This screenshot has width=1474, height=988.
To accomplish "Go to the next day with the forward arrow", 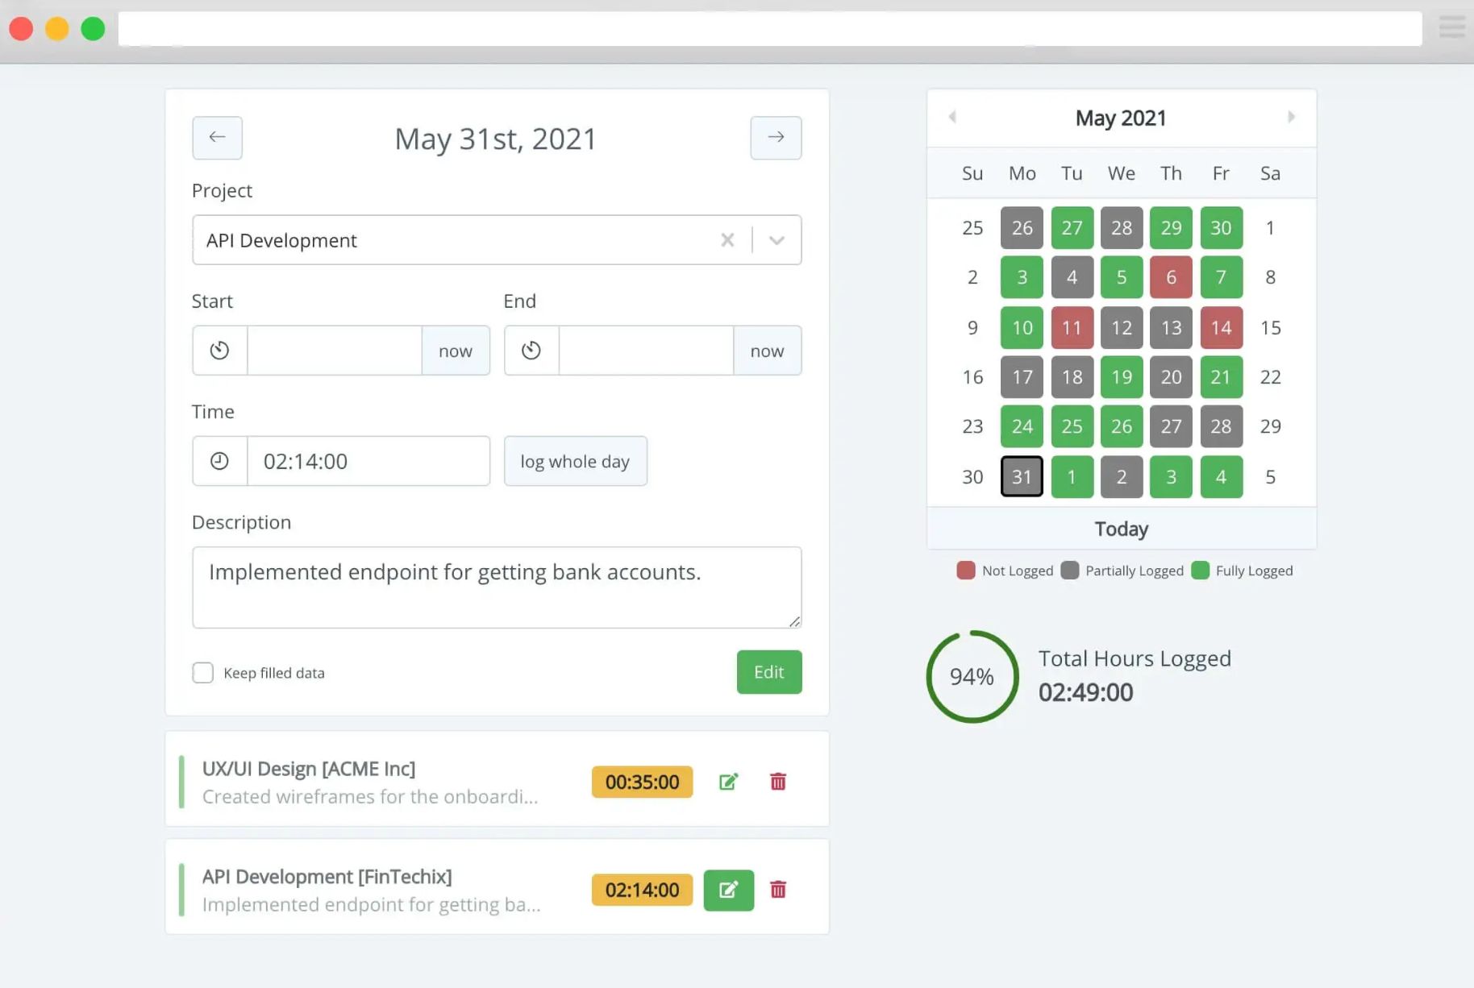I will coord(775,138).
